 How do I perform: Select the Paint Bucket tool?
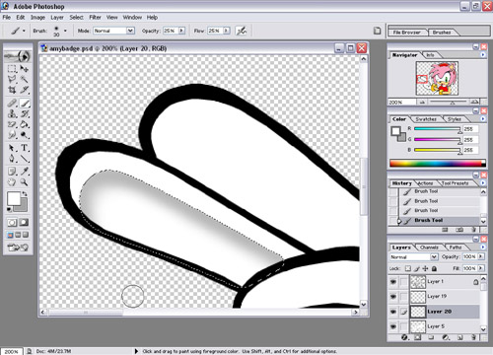pyautogui.click(x=24, y=124)
